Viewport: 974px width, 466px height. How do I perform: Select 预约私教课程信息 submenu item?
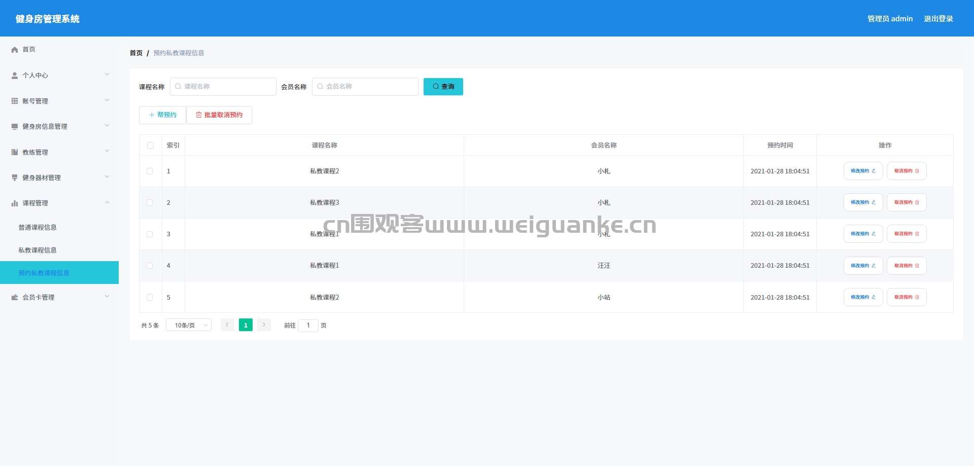[x=59, y=273]
